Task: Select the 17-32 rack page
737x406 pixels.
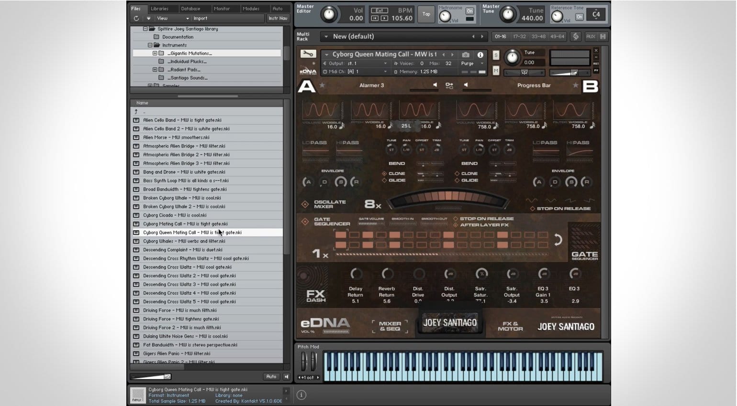Action: pyautogui.click(x=519, y=36)
